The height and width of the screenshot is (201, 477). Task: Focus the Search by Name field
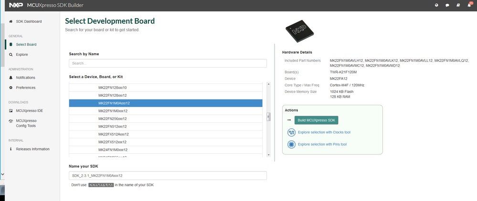pos(168,63)
